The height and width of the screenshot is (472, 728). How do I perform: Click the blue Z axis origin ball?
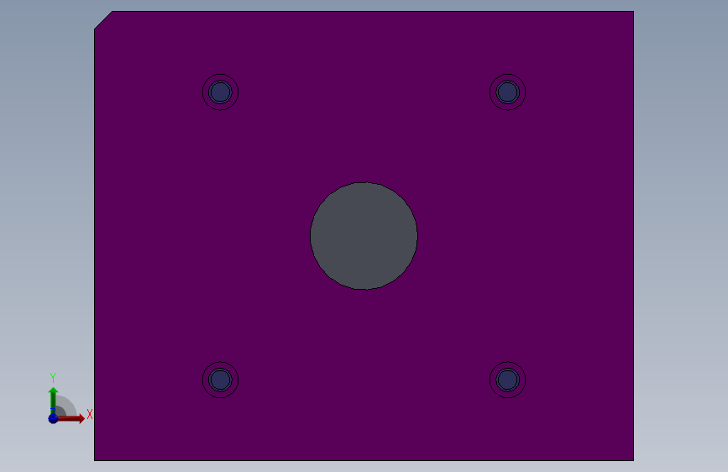(x=54, y=418)
